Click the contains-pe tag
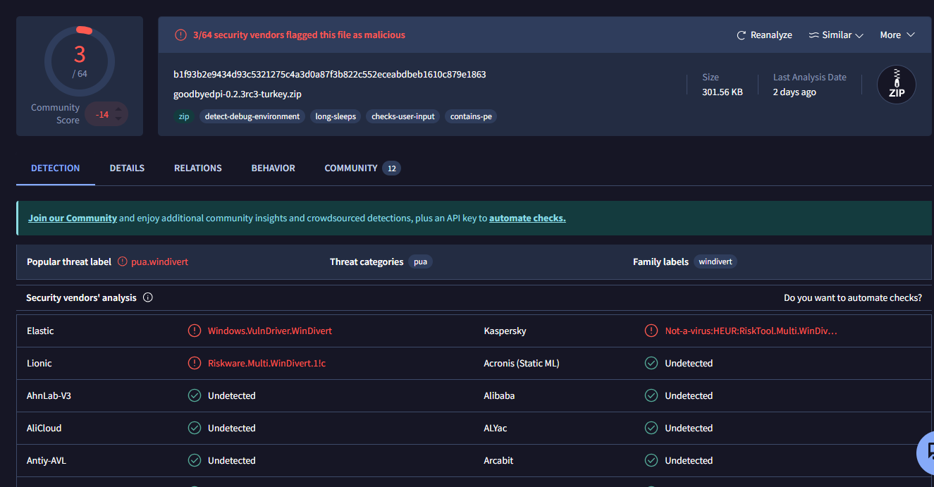 (x=471, y=116)
